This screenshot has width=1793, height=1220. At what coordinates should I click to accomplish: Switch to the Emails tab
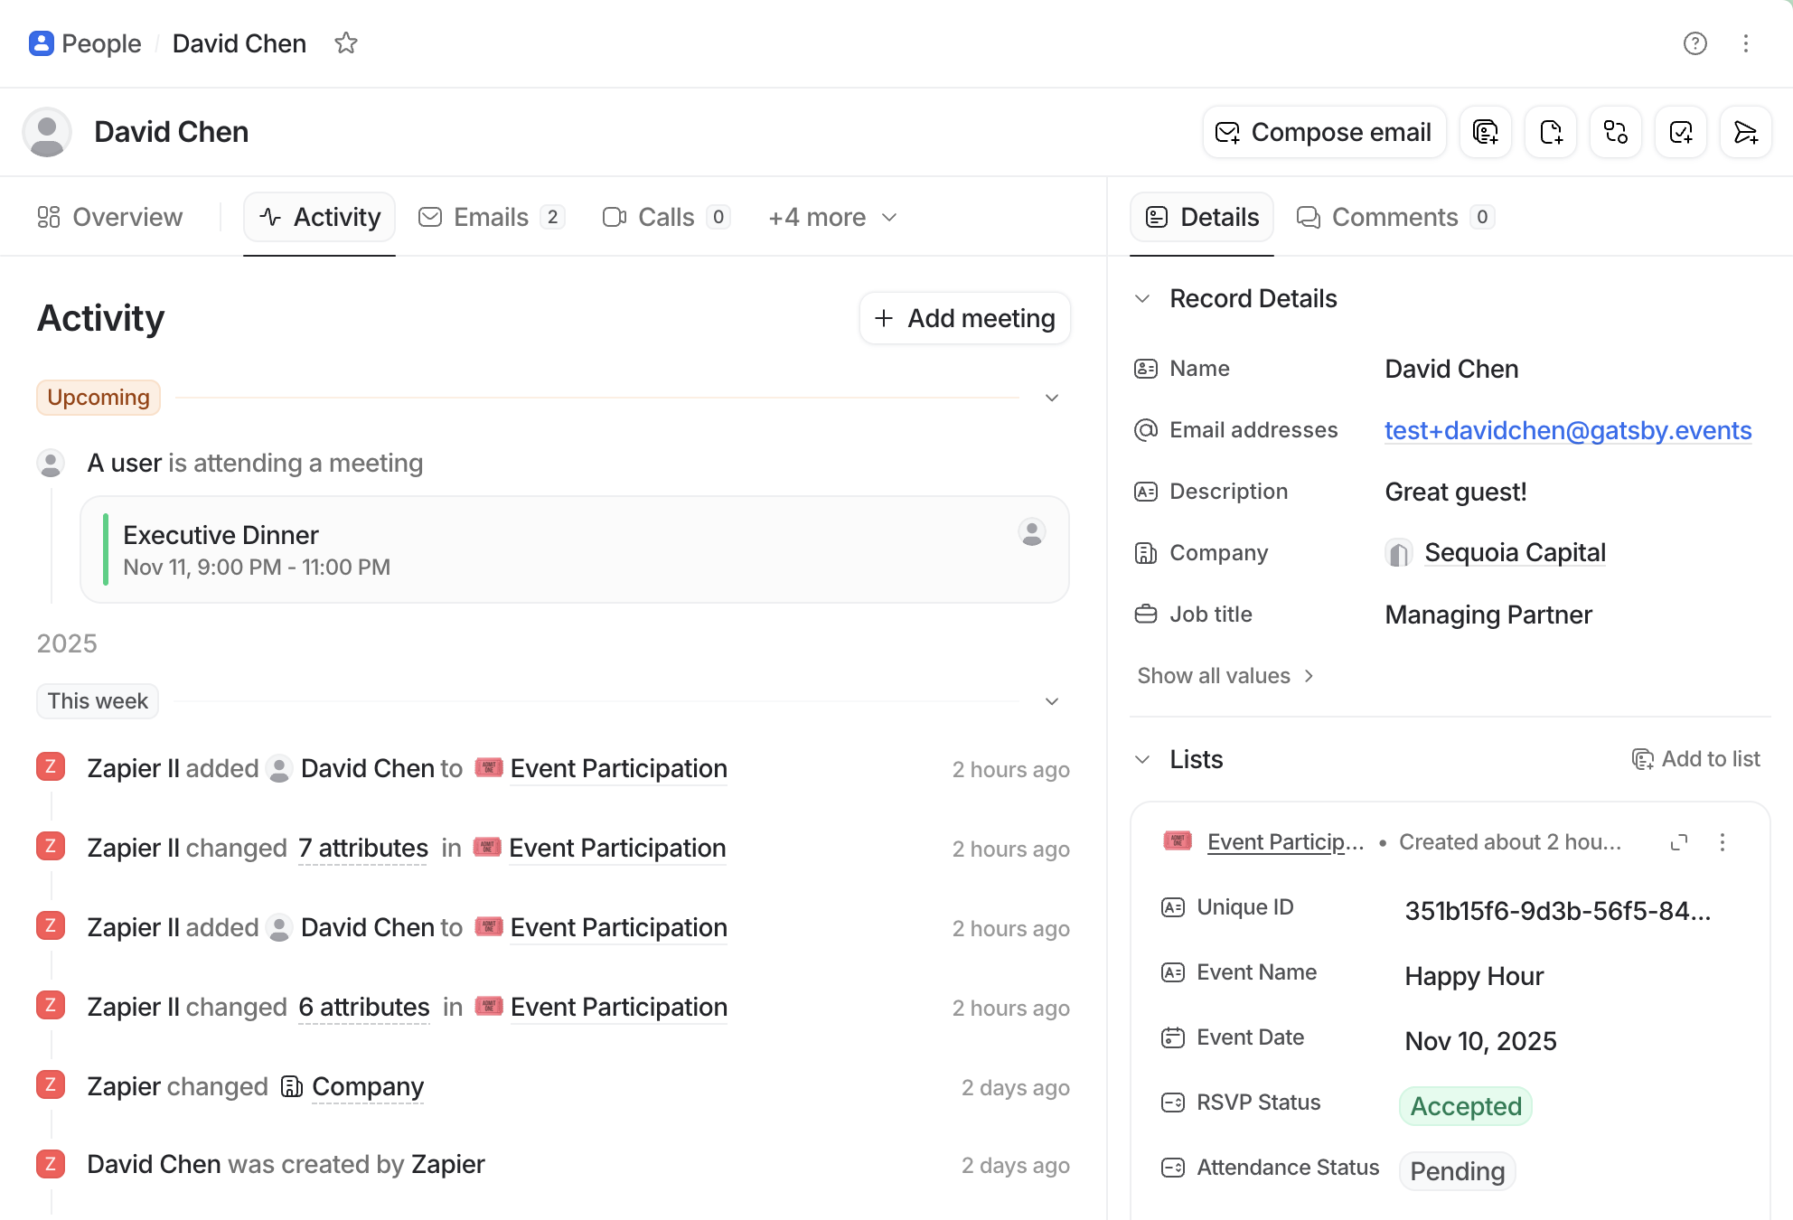tap(491, 217)
